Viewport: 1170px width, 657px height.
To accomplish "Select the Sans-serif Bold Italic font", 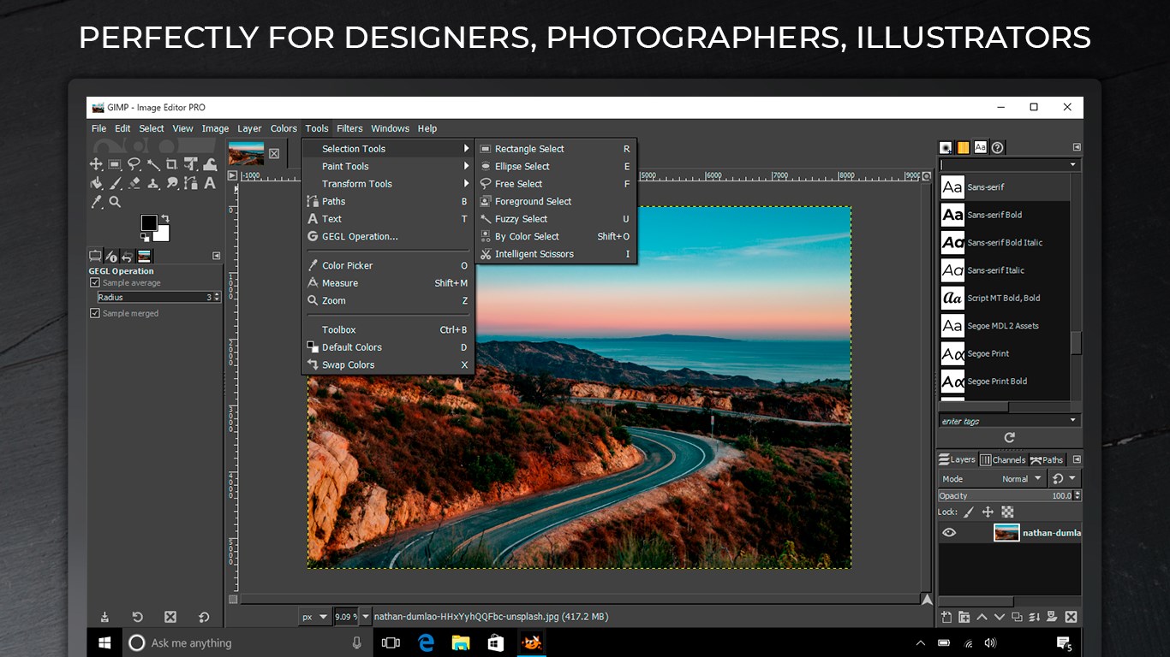I will pos(1004,243).
